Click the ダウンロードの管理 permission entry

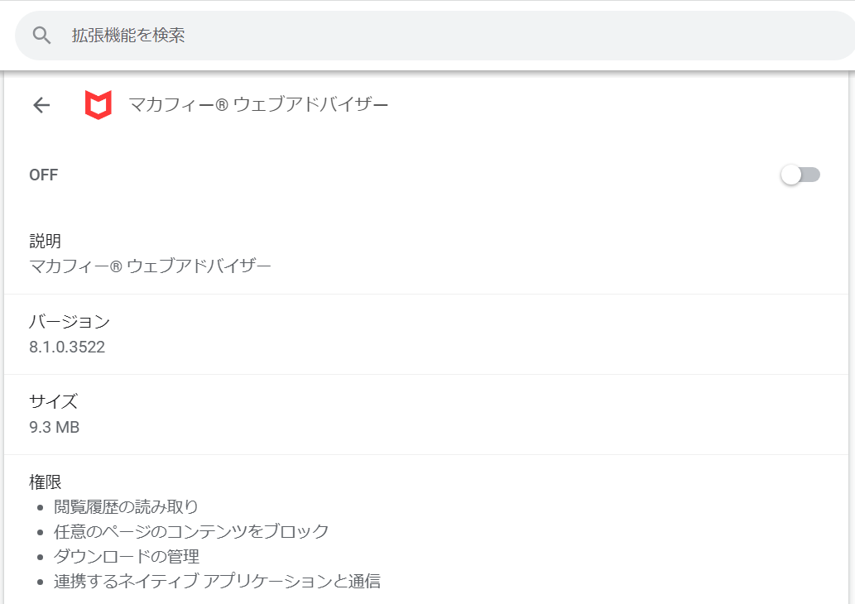[x=127, y=557]
